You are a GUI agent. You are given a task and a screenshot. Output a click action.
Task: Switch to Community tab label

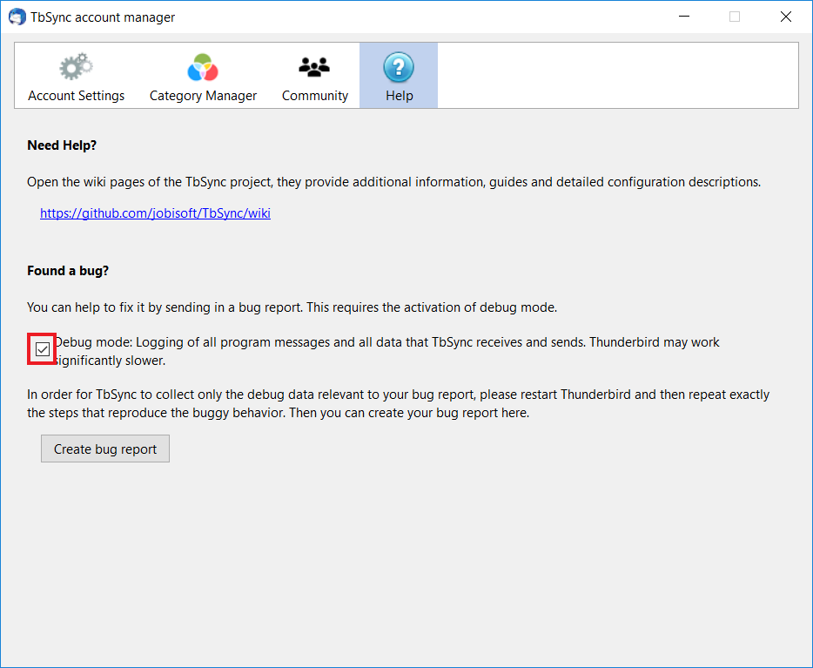point(315,96)
